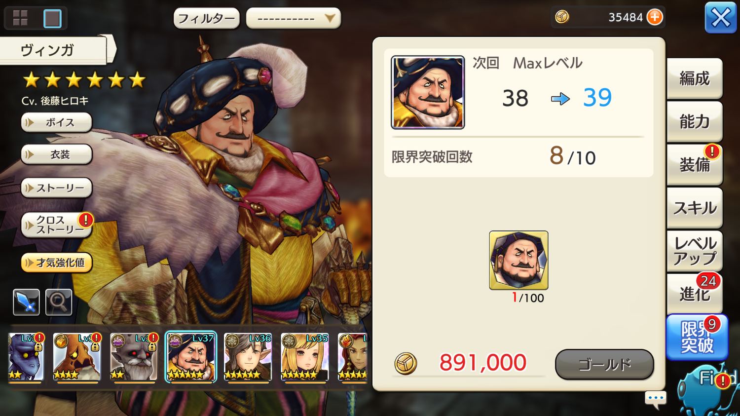Select the hooded orange mage thumbnail
The image size is (740, 416).
(77, 357)
